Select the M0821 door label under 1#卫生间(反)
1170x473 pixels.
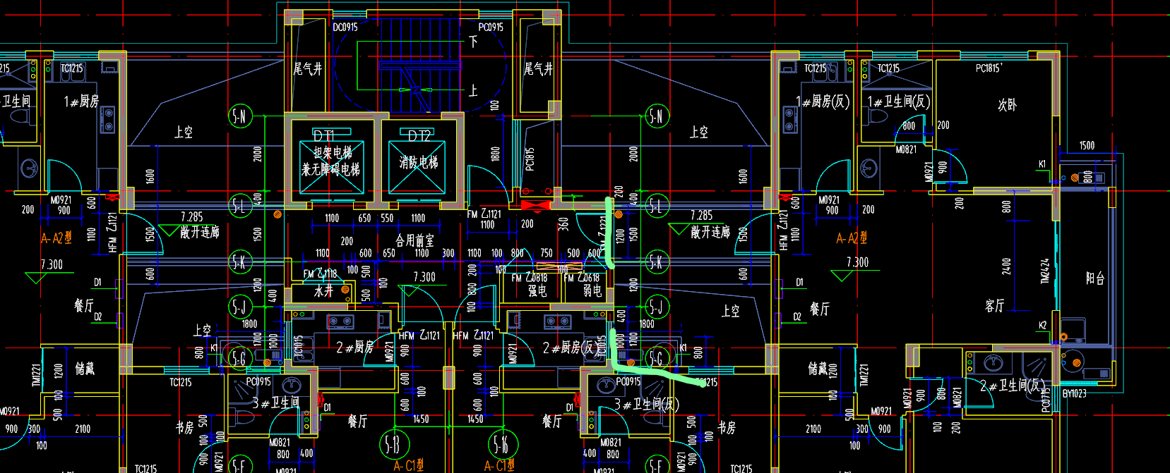tap(906, 149)
